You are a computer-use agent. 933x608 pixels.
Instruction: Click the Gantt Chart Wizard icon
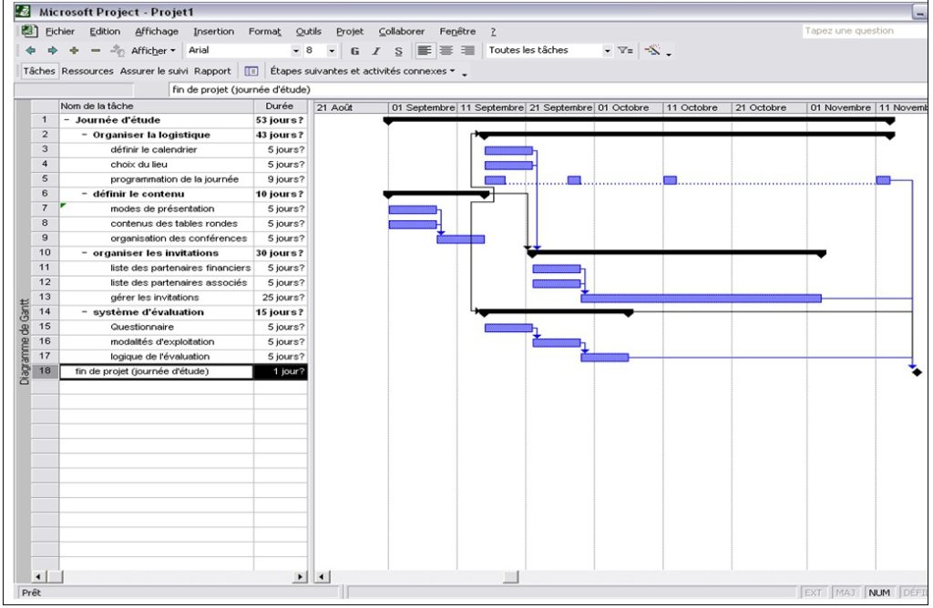tap(652, 51)
